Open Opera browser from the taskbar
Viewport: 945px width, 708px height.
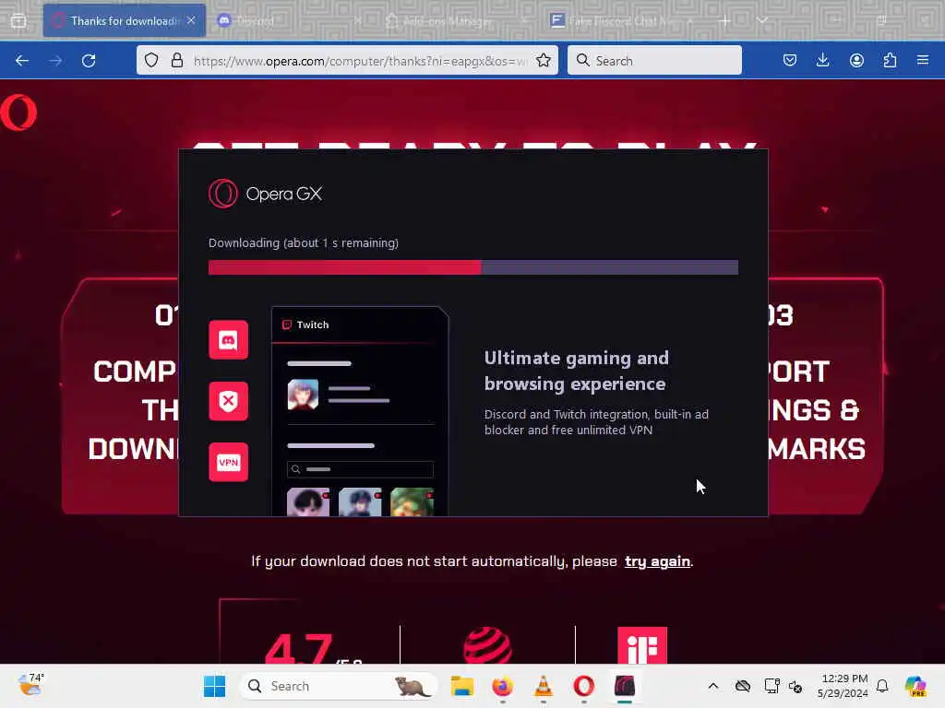(583, 686)
